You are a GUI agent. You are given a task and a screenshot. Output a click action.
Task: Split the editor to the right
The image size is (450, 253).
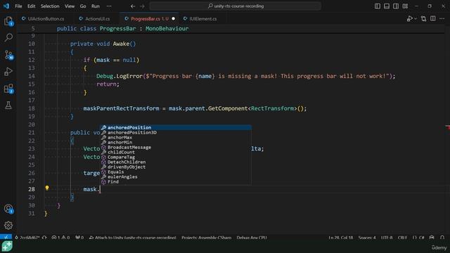coord(433,19)
